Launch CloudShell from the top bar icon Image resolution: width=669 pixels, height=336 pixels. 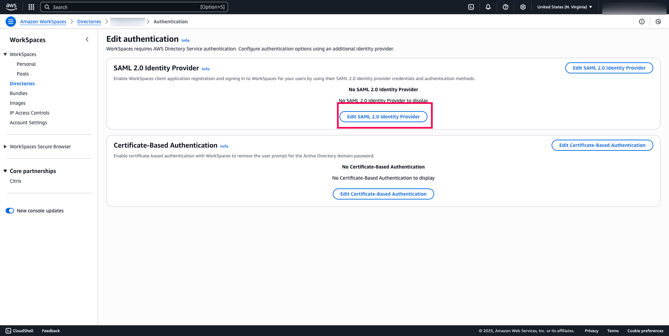(471, 7)
